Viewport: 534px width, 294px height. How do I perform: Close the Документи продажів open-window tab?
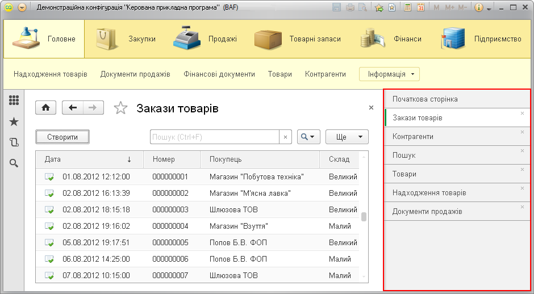523,207
